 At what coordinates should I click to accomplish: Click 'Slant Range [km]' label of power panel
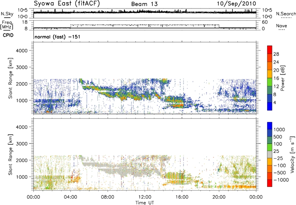click(x=10, y=78)
